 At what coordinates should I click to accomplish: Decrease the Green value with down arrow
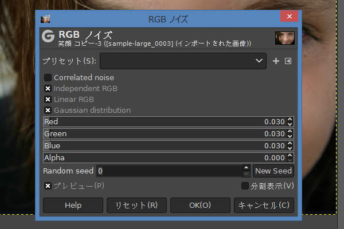tap(290, 136)
